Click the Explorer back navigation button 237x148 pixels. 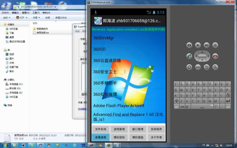(x=3, y=7)
